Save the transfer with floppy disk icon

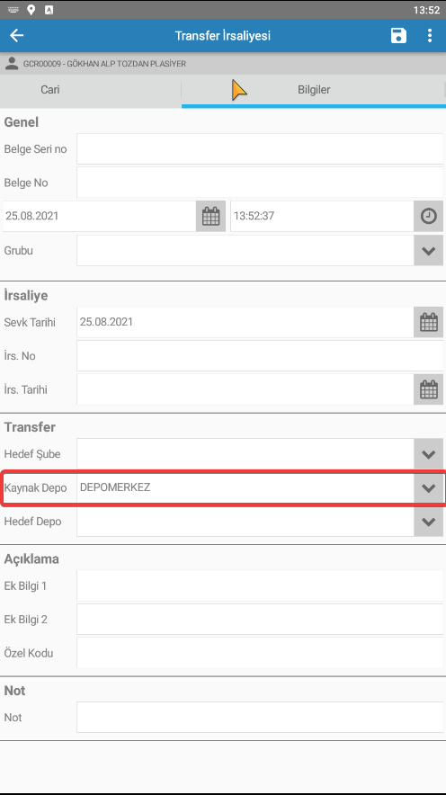tap(398, 35)
